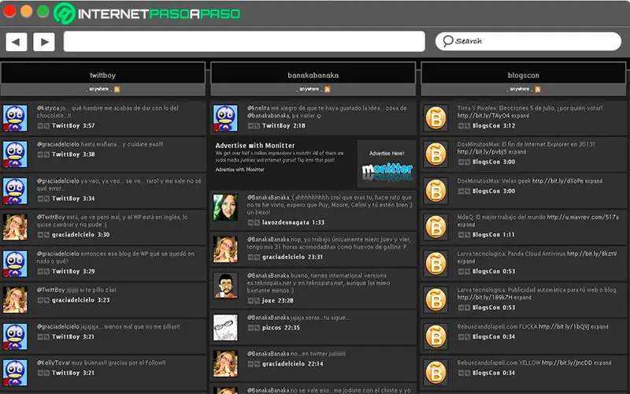Open http://bit.ly/TAyO4 link in BlogsCon tweet
Image resolution: width=630 pixels, height=394 pixels.
pyautogui.click(x=484, y=116)
